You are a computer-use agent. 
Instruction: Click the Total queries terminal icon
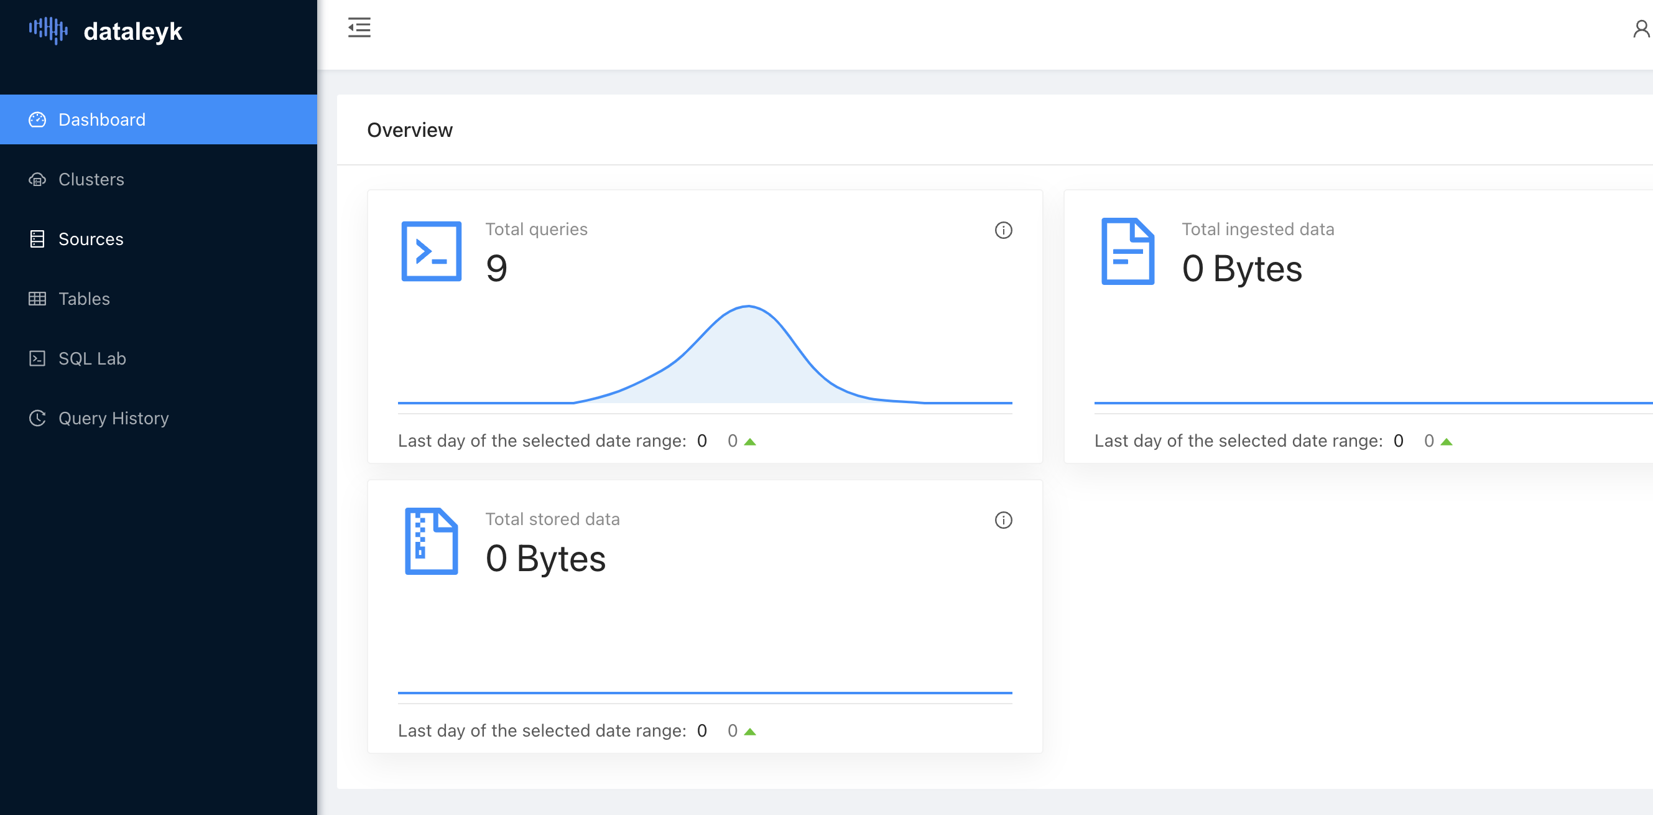click(431, 251)
